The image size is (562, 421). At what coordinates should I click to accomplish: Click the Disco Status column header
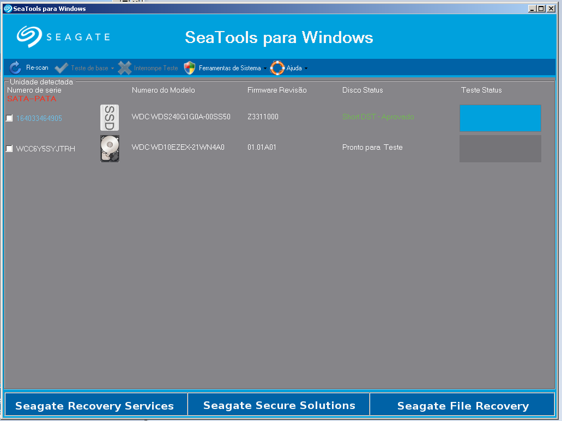pyautogui.click(x=362, y=90)
